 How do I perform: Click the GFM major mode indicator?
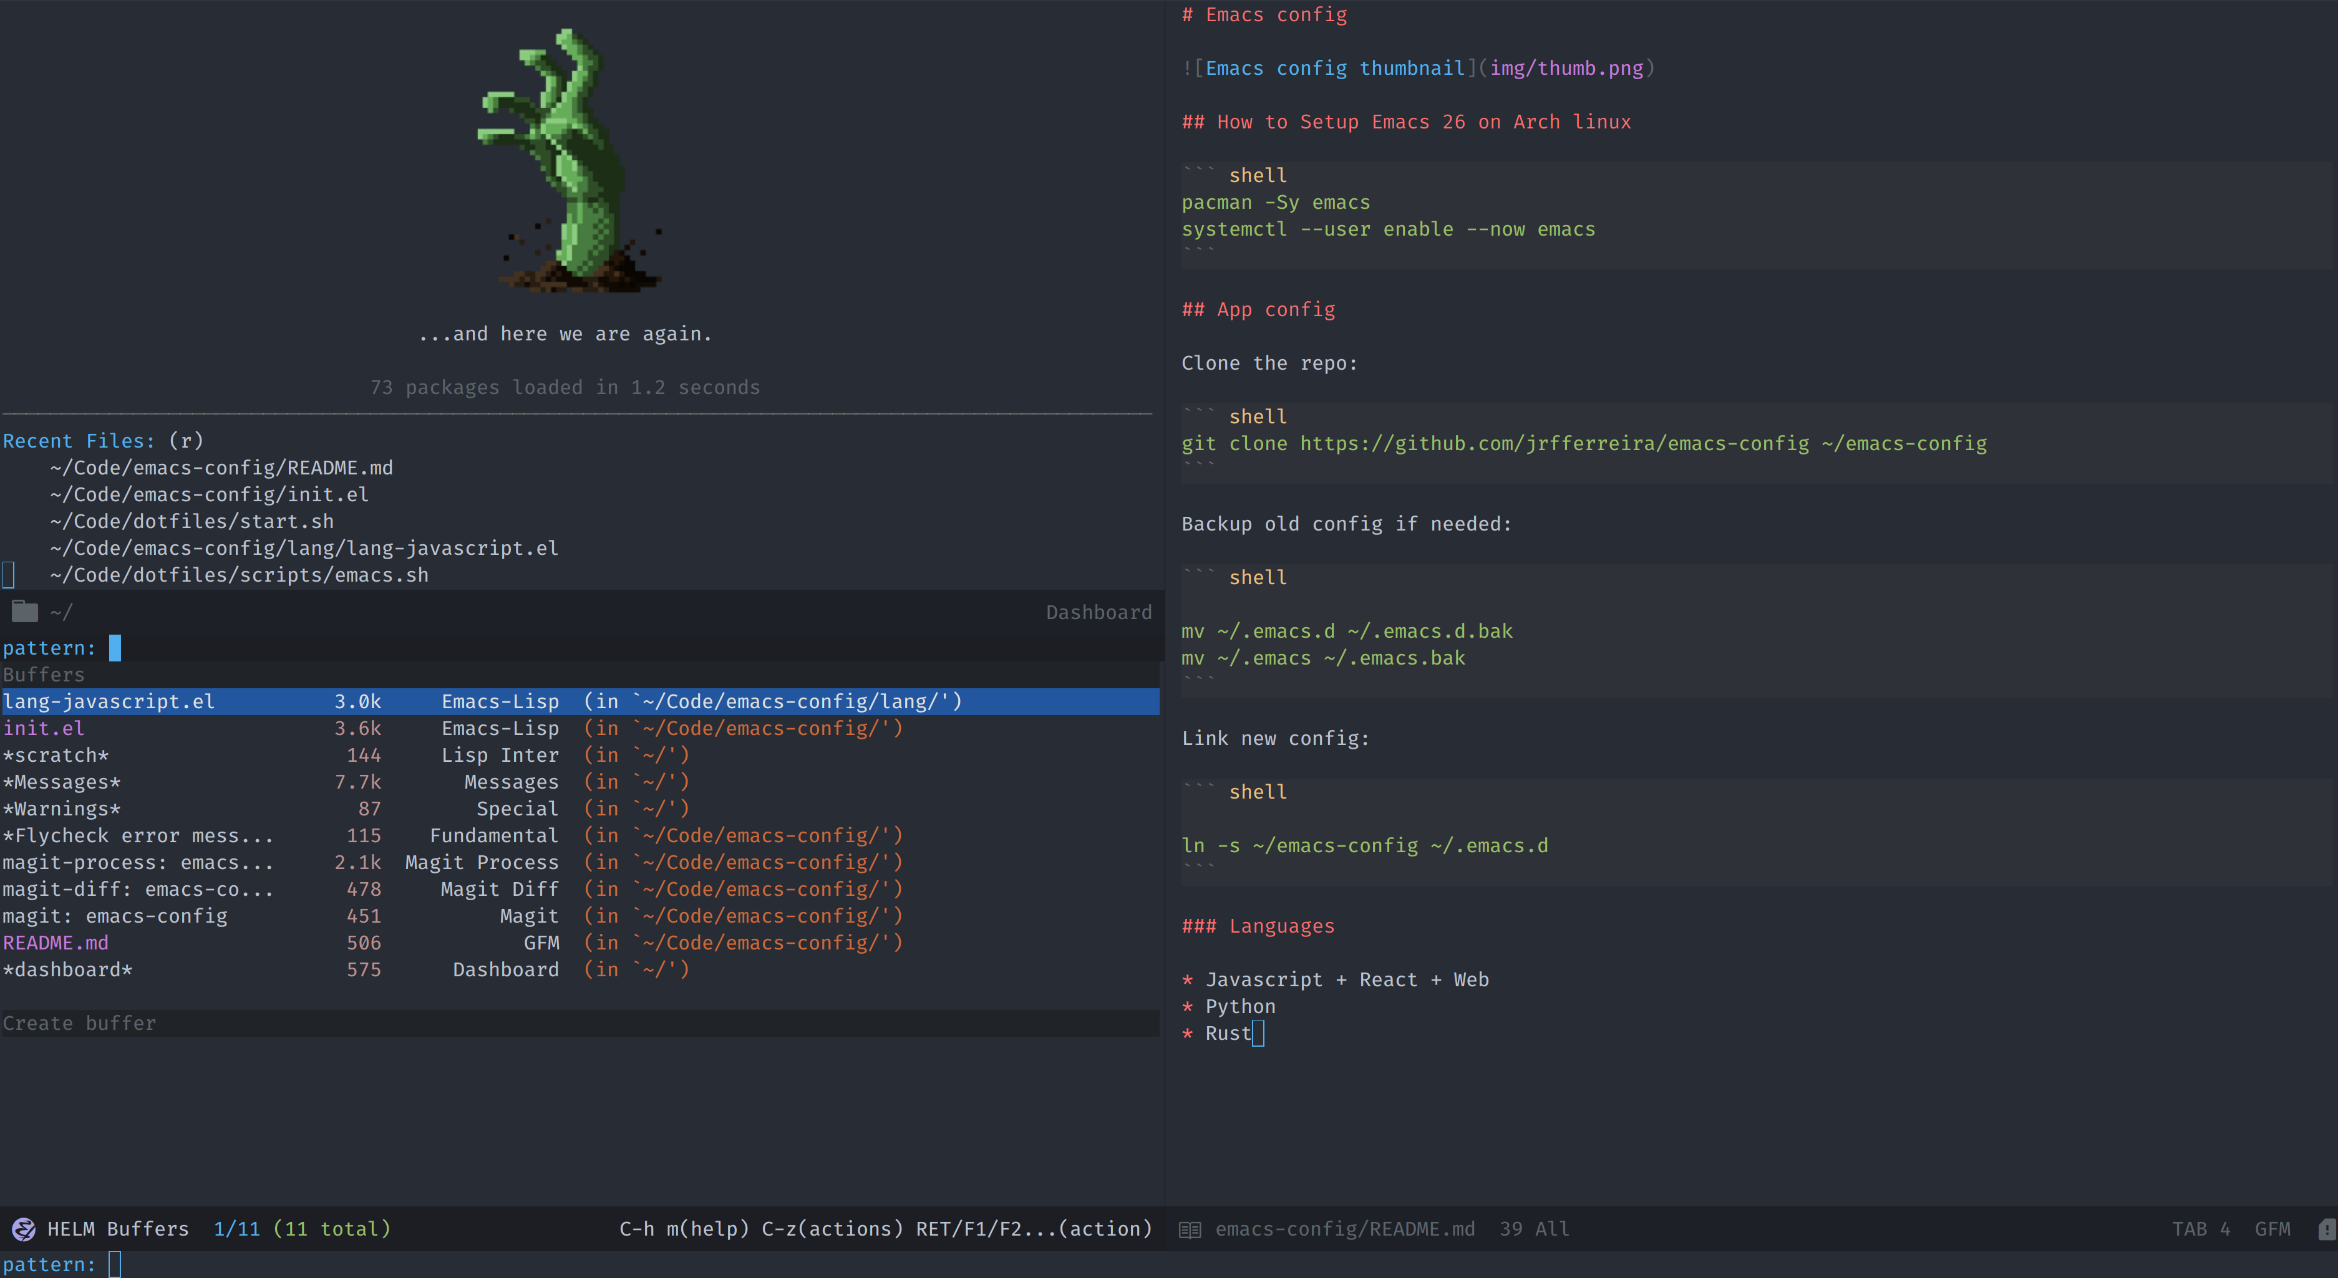(x=2272, y=1229)
